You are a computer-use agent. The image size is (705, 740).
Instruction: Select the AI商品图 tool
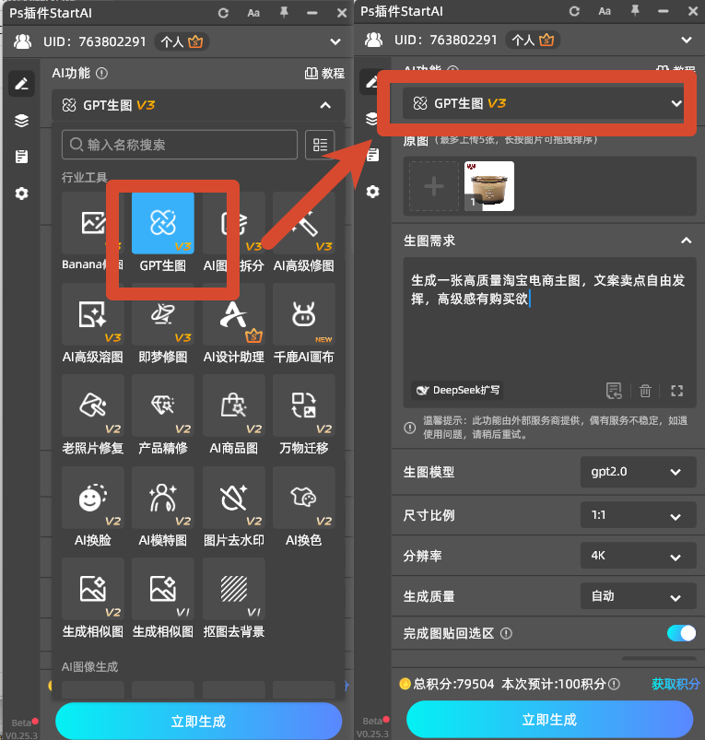(x=233, y=405)
